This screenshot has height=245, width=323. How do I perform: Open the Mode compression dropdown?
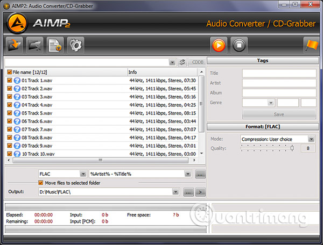click(x=311, y=139)
